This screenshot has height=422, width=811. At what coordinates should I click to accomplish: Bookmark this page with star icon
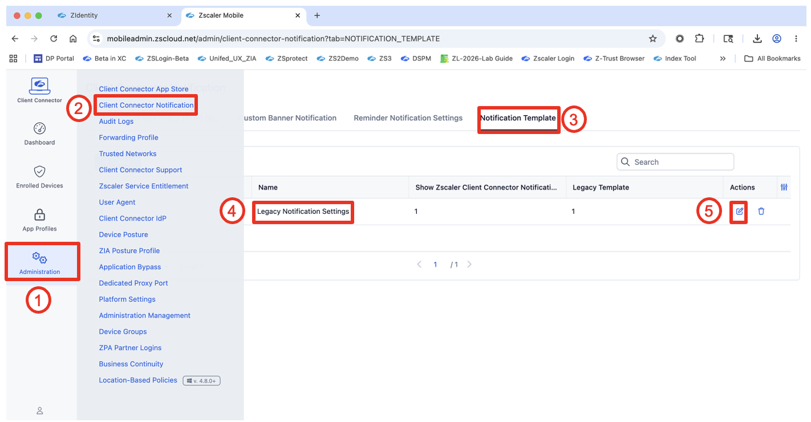653,39
